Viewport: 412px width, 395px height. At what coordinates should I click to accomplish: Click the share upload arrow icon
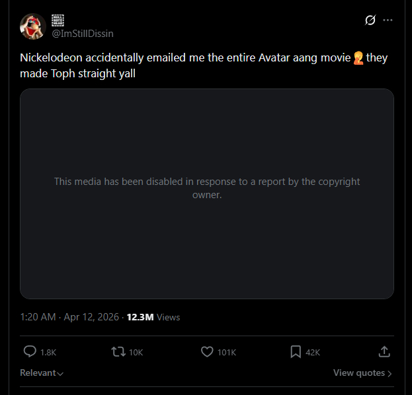click(x=384, y=352)
